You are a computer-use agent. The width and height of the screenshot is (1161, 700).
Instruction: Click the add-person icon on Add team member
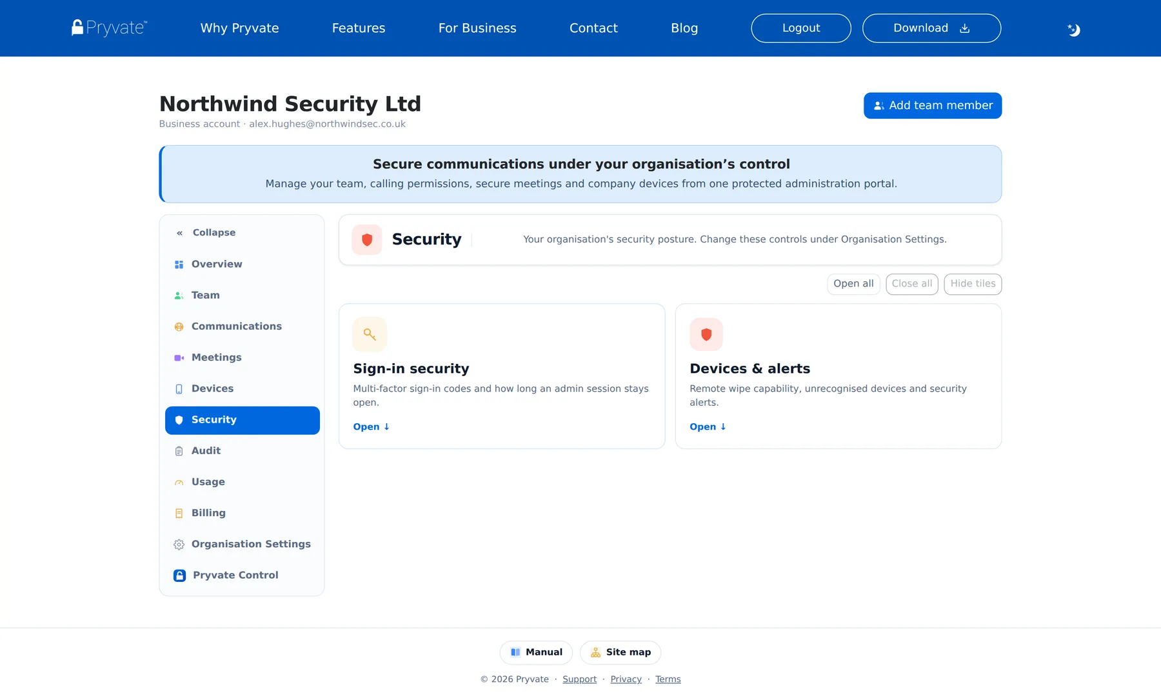click(x=878, y=106)
